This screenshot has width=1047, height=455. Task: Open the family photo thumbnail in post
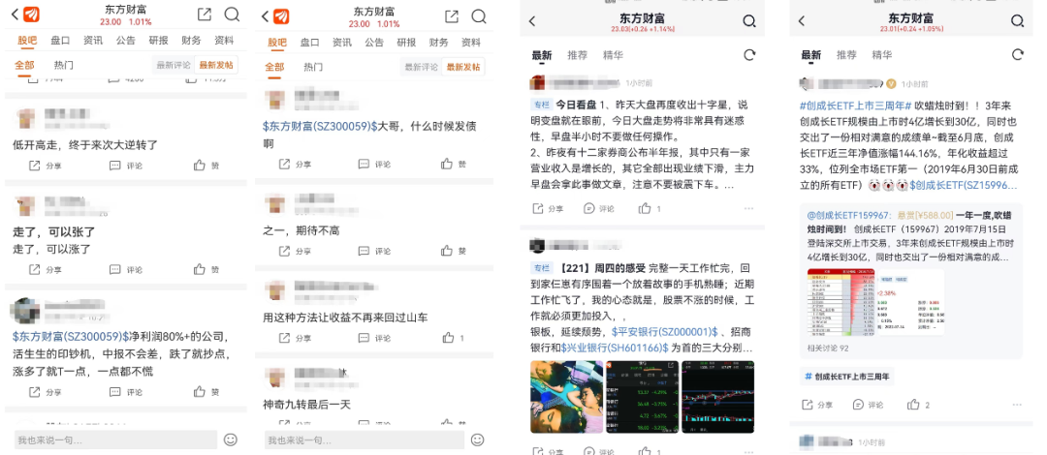pyautogui.click(x=566, y=397)
